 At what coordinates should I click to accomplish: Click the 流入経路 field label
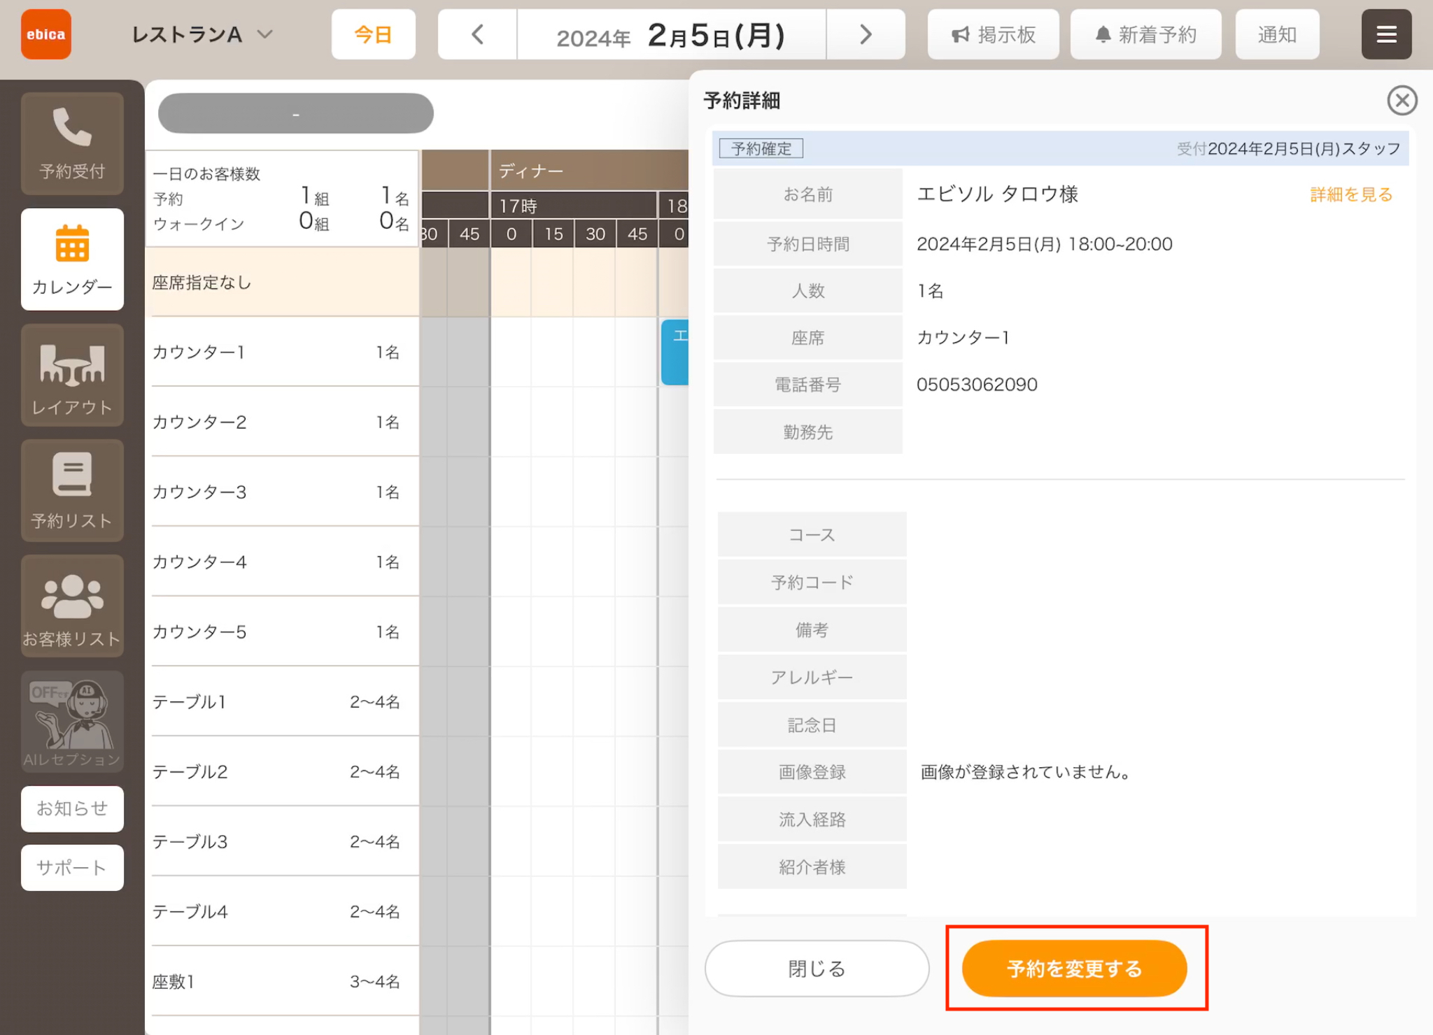coord(812,820)
